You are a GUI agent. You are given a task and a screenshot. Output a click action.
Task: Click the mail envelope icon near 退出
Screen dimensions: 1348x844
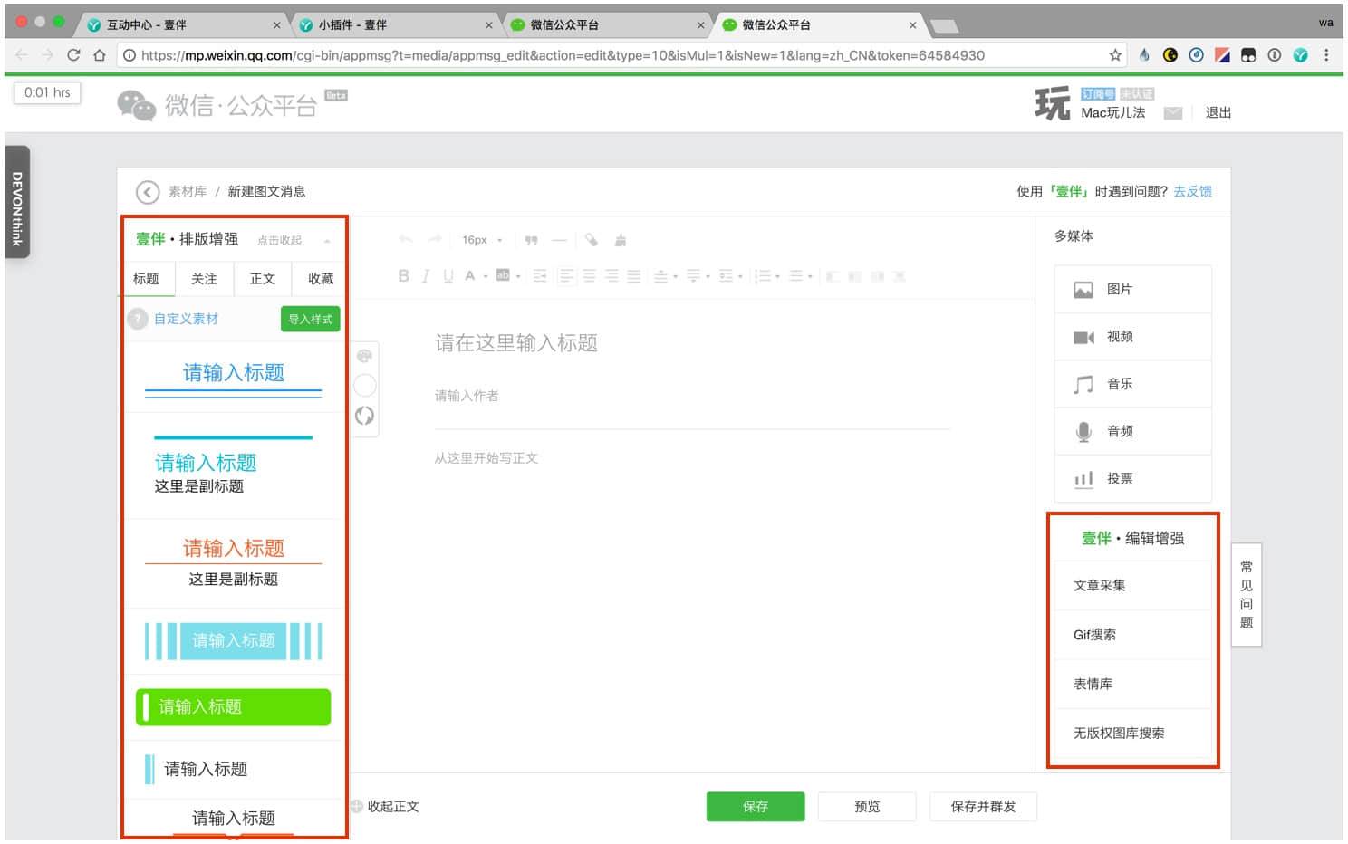[x=1173, y=113]
